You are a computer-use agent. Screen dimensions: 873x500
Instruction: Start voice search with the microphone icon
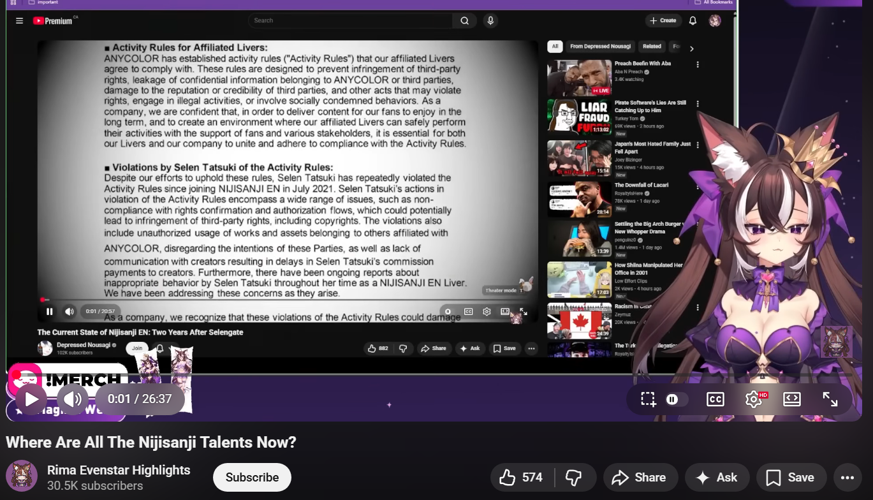490,20
